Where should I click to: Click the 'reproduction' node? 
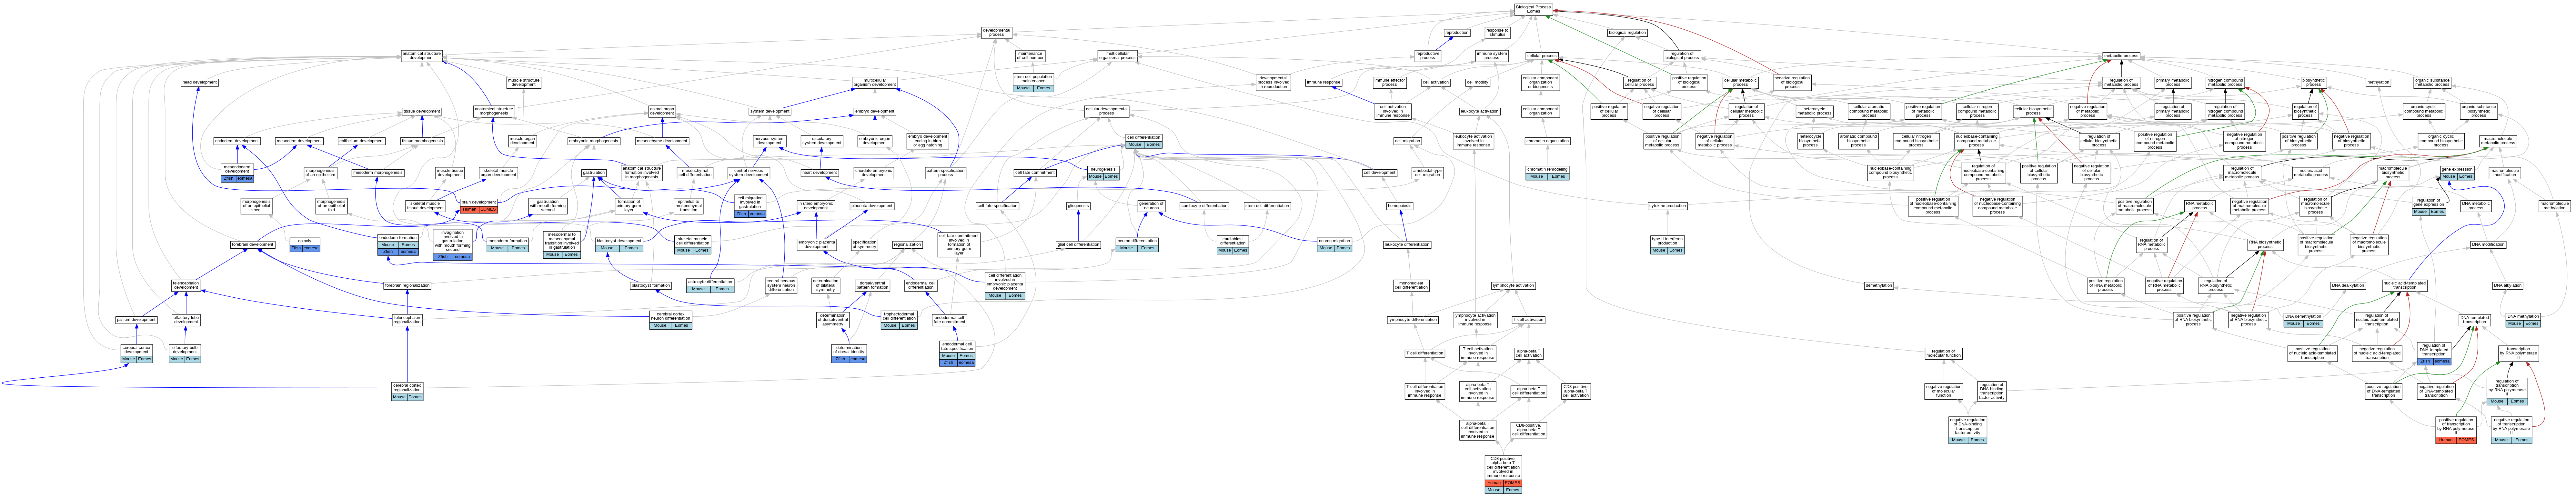tap(1457, 33)
